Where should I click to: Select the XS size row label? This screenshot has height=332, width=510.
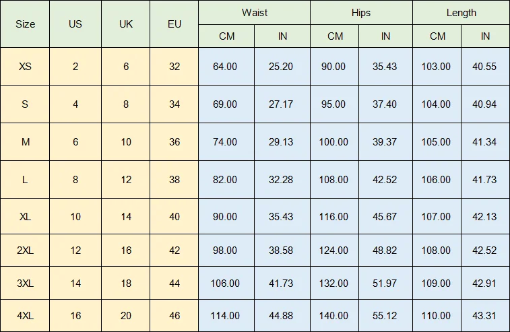[x=25, y=67]
